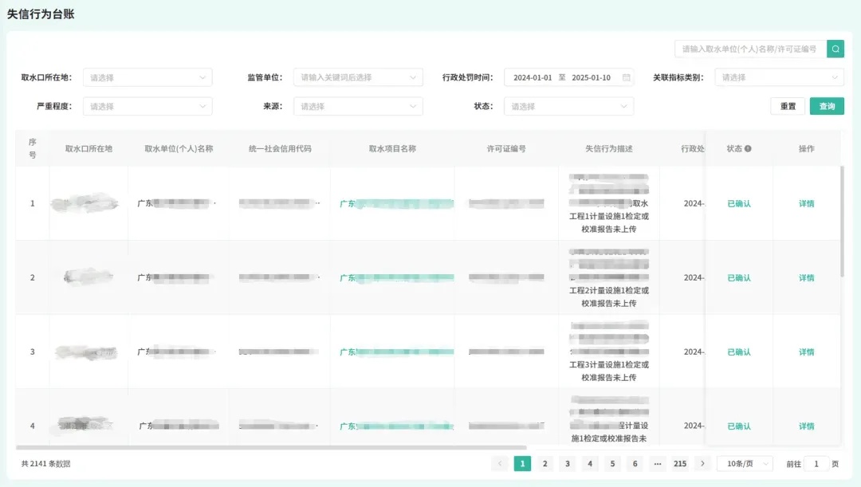Click the 已确认 status in row 4
The height and width of the screenshot is (487, 861).
[738, 426]
